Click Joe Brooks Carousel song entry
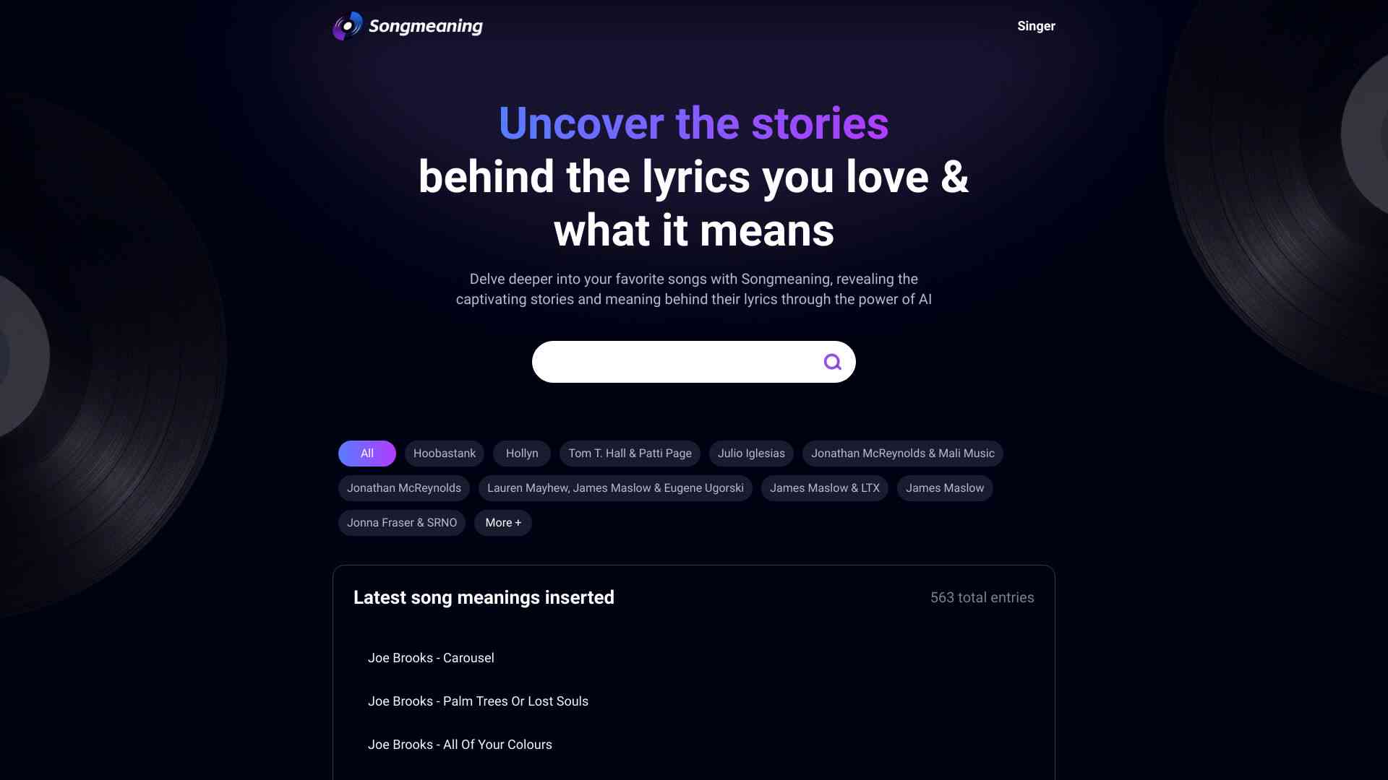Viewport: 1388px width, 780px height. pyautogui.click(x=431, y=658)
